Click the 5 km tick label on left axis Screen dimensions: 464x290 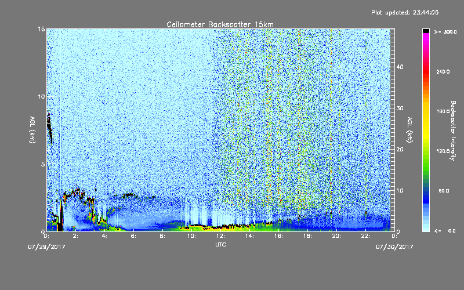pos(43,164)
